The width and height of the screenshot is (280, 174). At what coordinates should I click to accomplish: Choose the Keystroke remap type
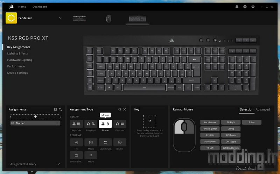click(x=76, y=124)
